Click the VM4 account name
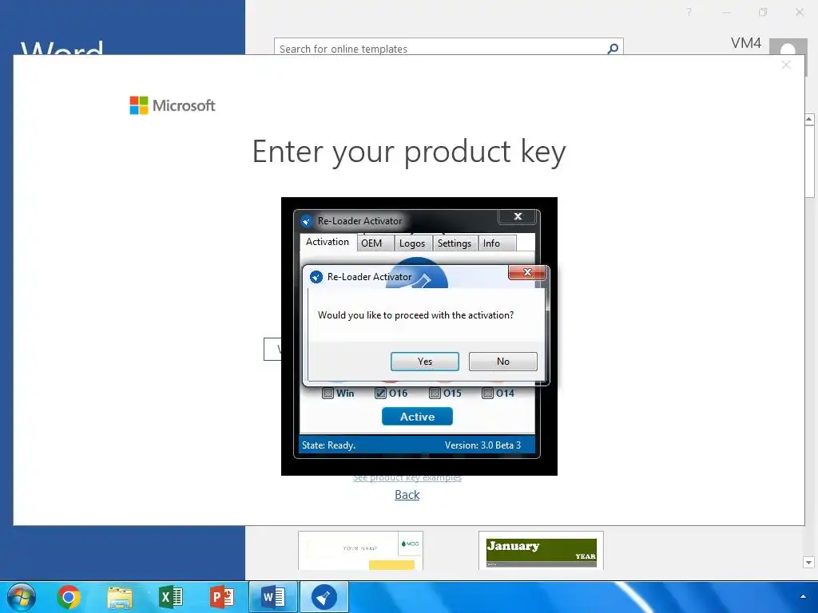Viewport: 818px width, 613px height. pyautogui.click(x=746, y=43)
